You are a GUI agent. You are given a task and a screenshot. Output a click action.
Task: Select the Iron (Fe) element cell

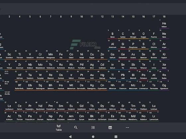click(x=61, y=55)
